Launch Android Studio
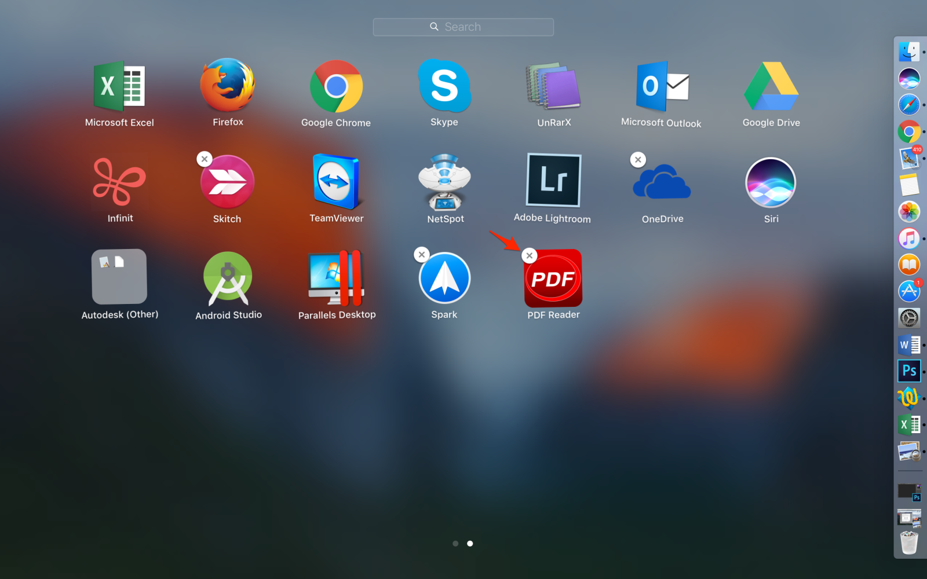The width and height of the screenshot is (927, 579). click(228, 278)
